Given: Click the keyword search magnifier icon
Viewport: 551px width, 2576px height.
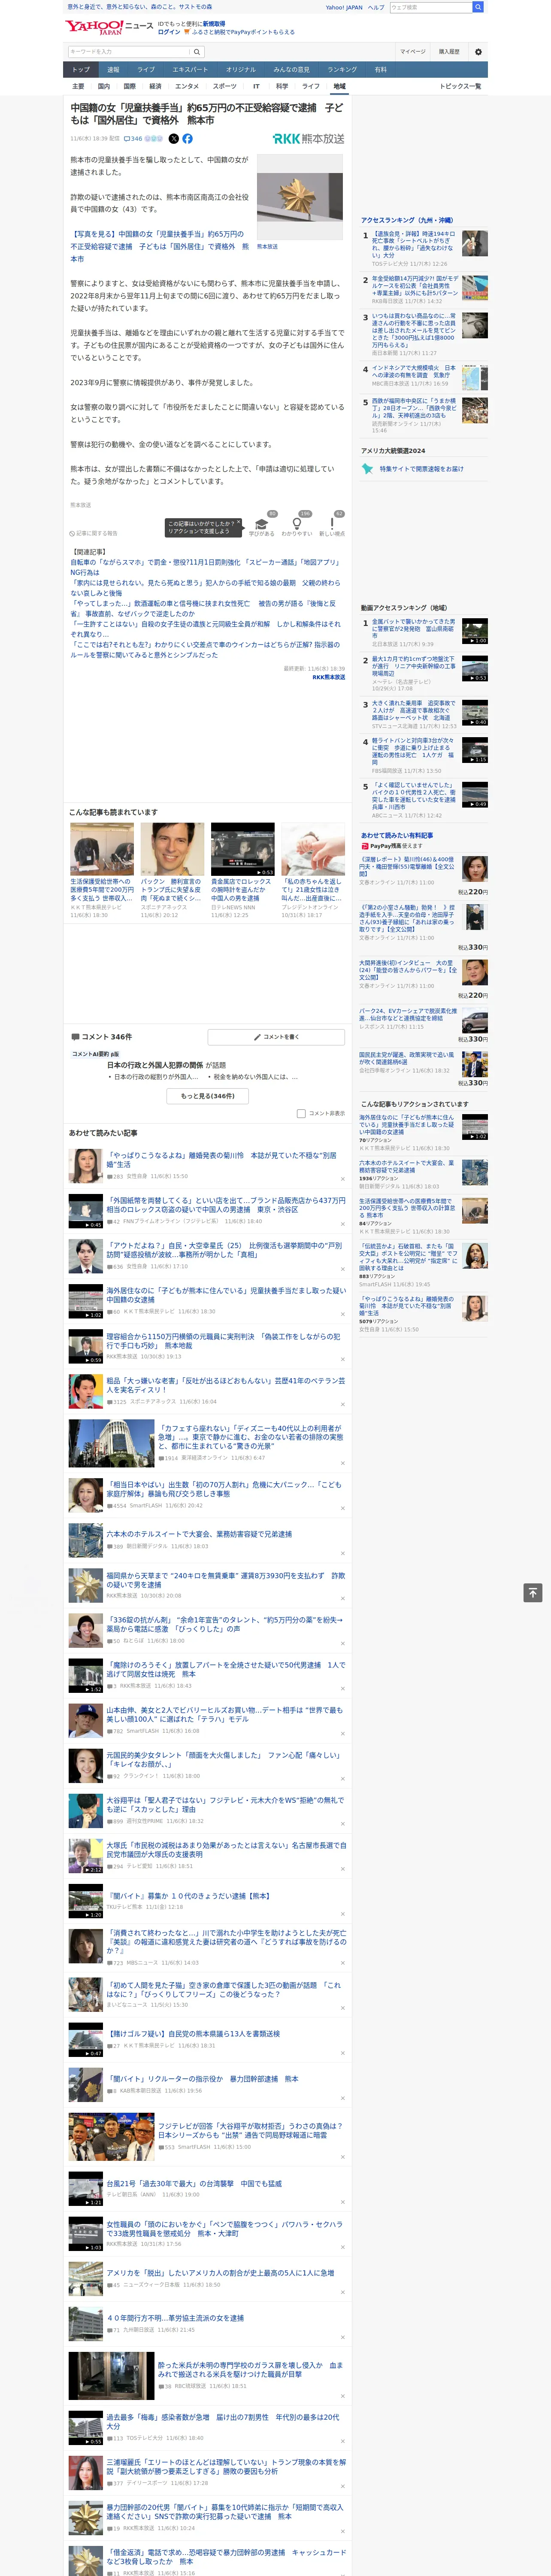Looking at the screenshot, I should pos(197,52).
